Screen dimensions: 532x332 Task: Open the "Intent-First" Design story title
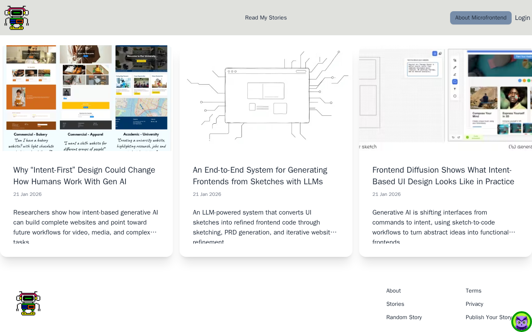(x=84, y=176)
